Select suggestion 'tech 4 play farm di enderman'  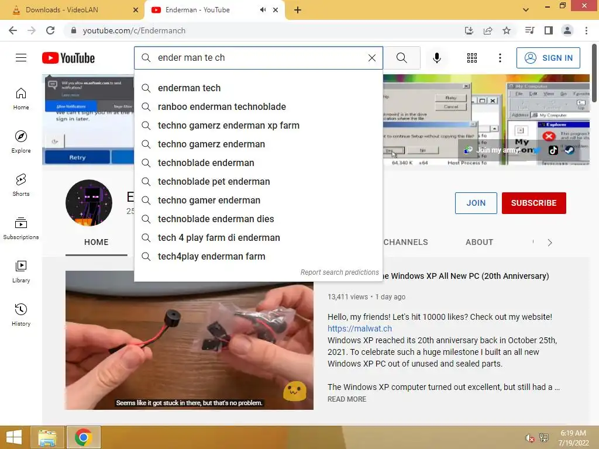(258, 238)
